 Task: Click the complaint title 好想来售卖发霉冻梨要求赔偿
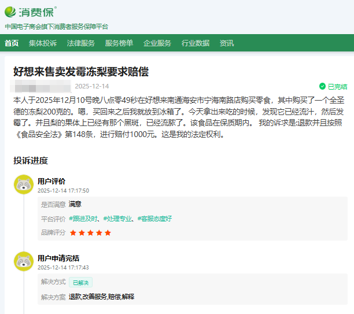click(x=81, y=72)
